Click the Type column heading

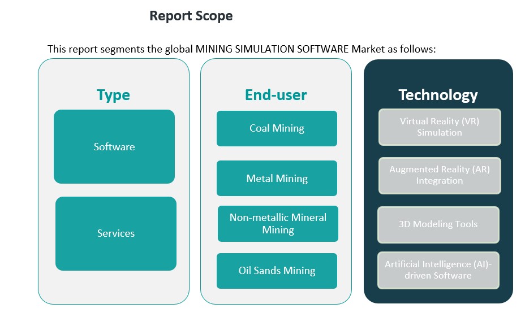pyautogui.click(x=113, y=94)
